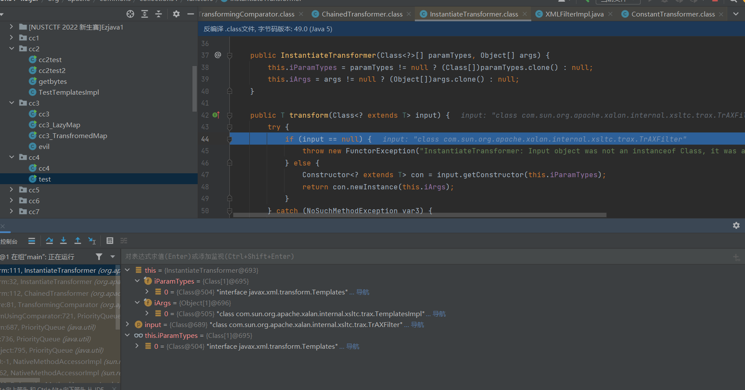Navigate via link after iParamTypes Templates entry

[363, 292]
